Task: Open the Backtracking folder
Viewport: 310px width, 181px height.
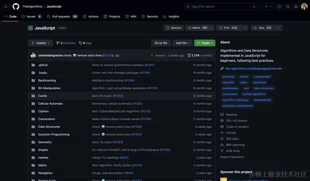Action: click(x=47, y=80)
